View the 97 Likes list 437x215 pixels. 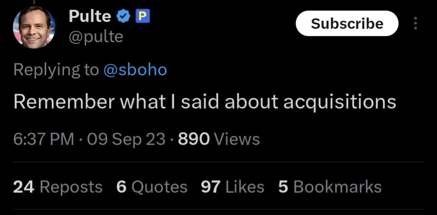232,187
